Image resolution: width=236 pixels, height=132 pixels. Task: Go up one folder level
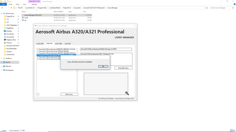[11, 8]
